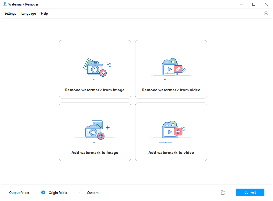Click 'Add watermark to image' label
The height and width of the screenshot is (201, 273).
(x=95, y=153)
